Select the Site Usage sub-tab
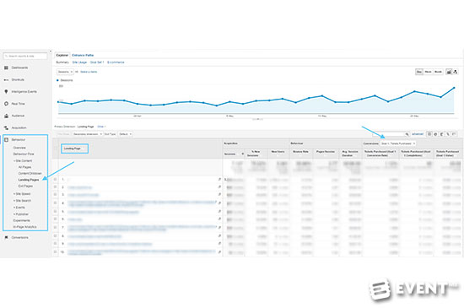 (x=79, y=62)
